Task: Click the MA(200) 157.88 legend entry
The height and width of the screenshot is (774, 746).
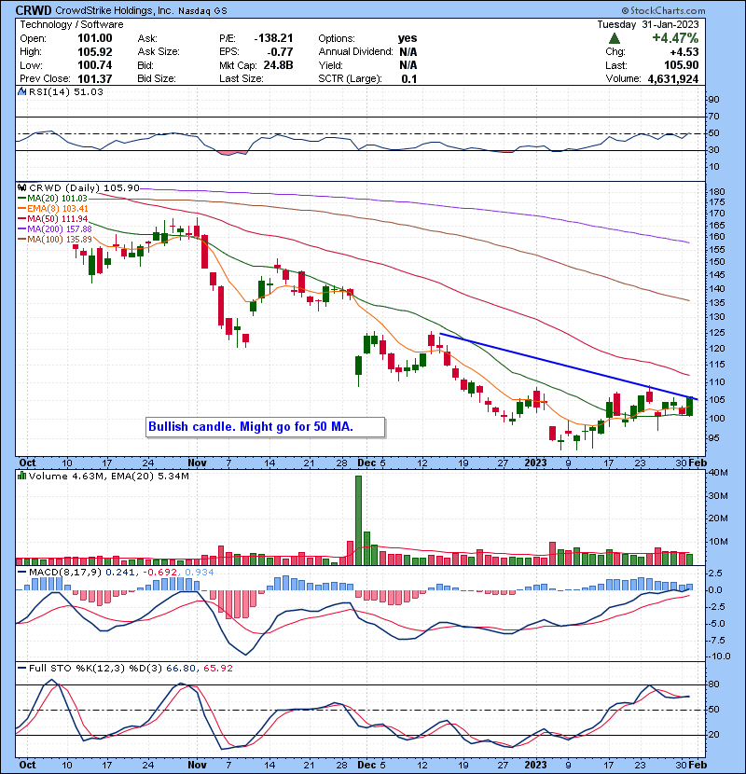Action: pos(55,229)
